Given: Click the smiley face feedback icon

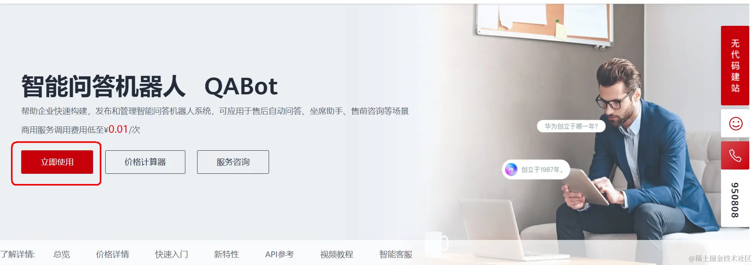Looking at the screenshot, I should pyautogui.click(x=736, y=124).
